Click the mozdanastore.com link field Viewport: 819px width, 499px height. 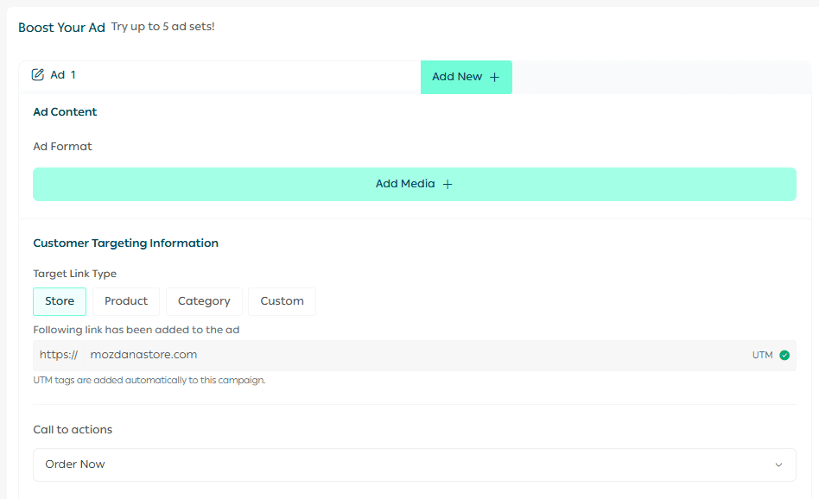pos(144,355)
